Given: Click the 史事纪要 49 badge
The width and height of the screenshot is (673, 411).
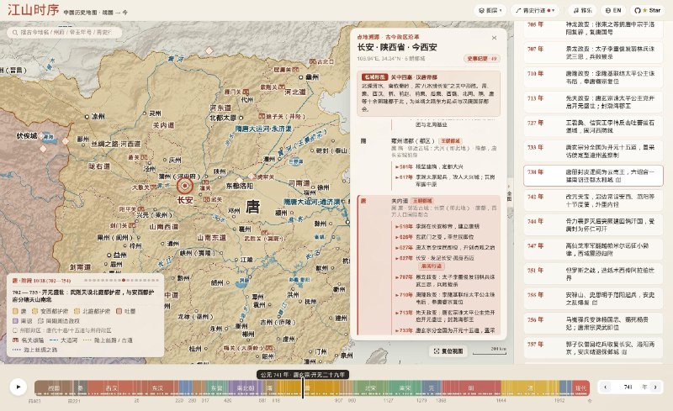Looking at the screenshot, I should [x=481, y=58].
